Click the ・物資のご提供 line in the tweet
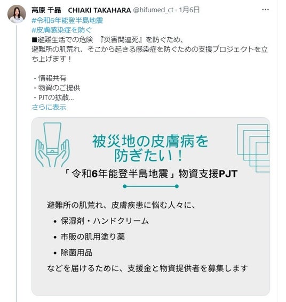The image size is (286, 302). [56, 88]
